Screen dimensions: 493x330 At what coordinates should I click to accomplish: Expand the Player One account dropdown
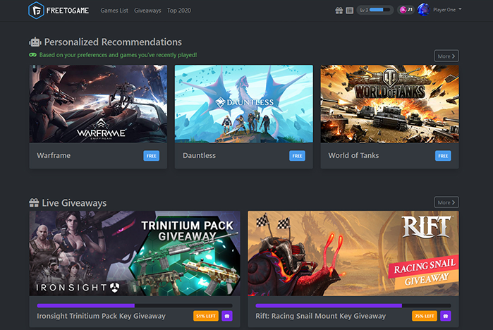pos(447,10)
